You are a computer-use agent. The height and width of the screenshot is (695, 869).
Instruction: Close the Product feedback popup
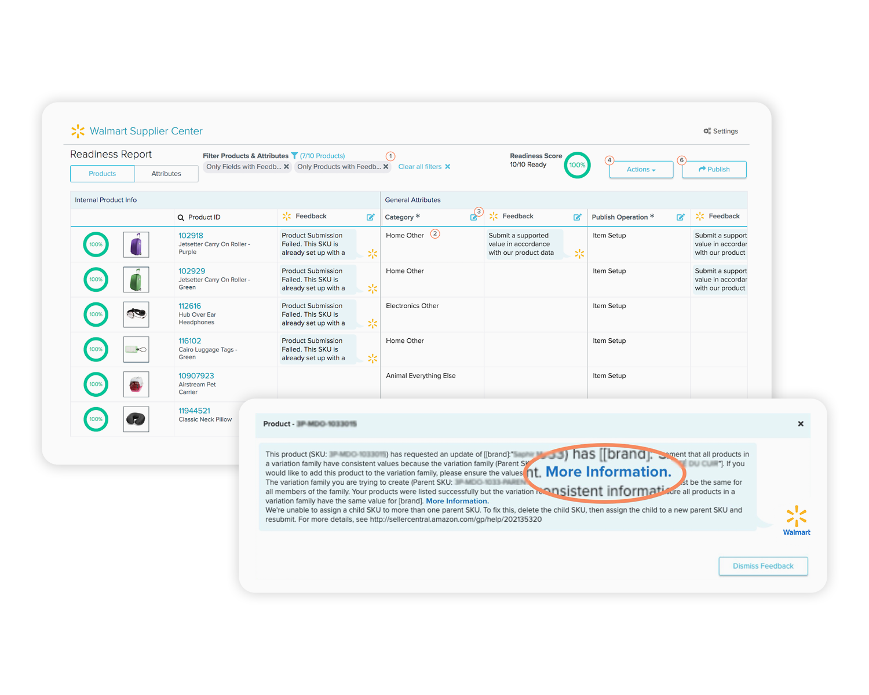click(x=801, y=424)
